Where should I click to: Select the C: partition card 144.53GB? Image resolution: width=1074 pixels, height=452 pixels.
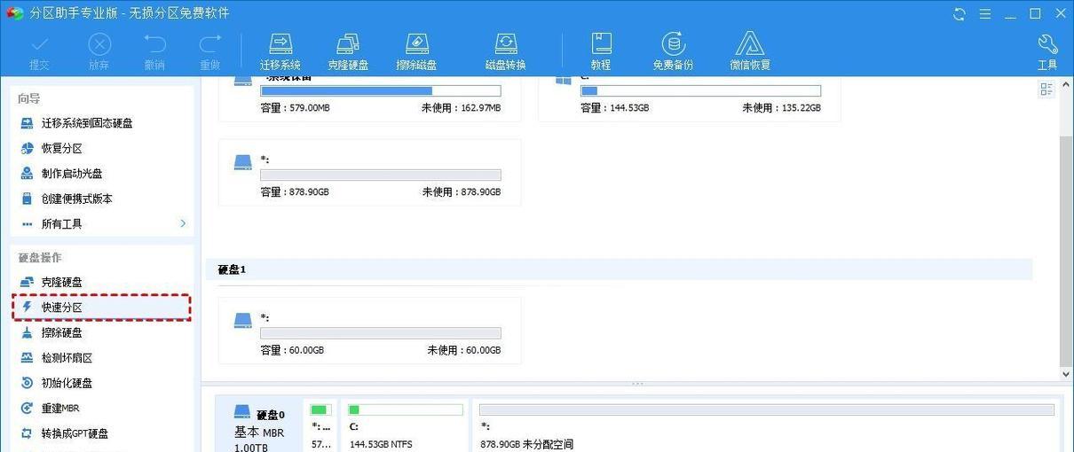click(690, 98)
